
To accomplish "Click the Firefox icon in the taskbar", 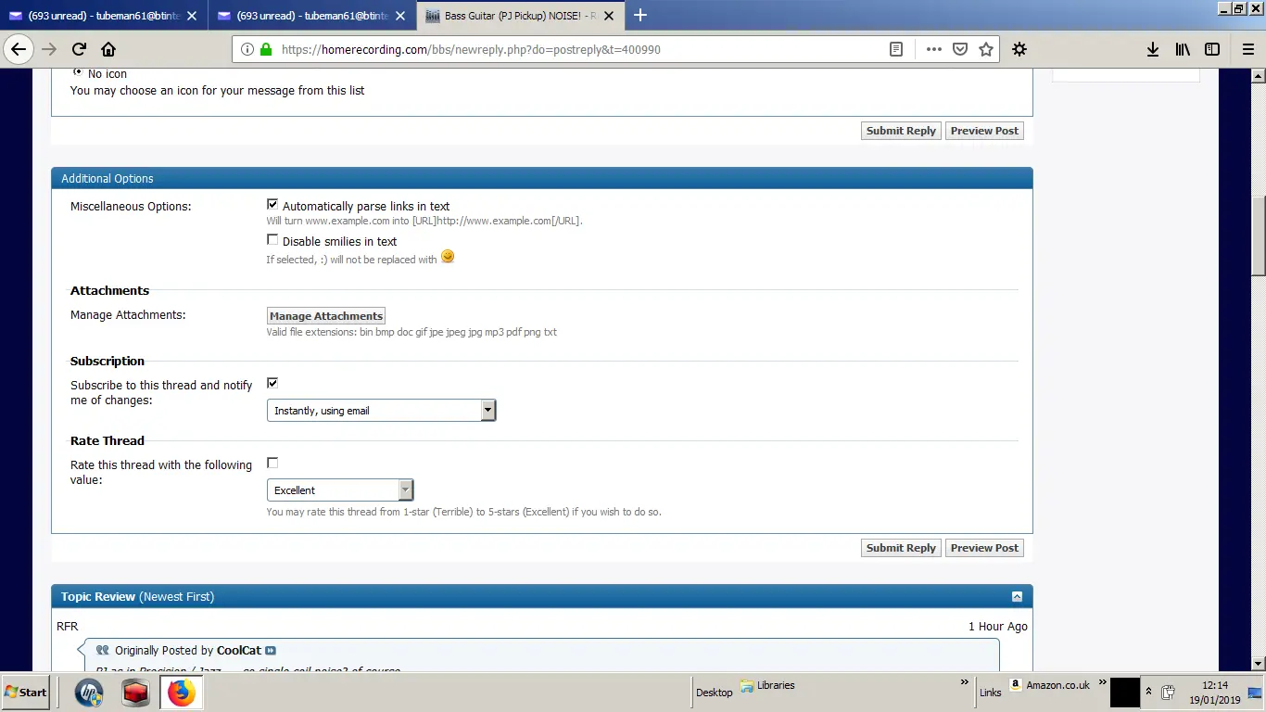I will [182, 693].
